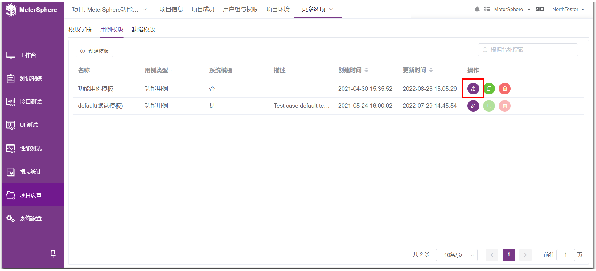Screen dimensions: 596x271
Task: Pin the sidebar with the pin icon
Action: point(53,254)
